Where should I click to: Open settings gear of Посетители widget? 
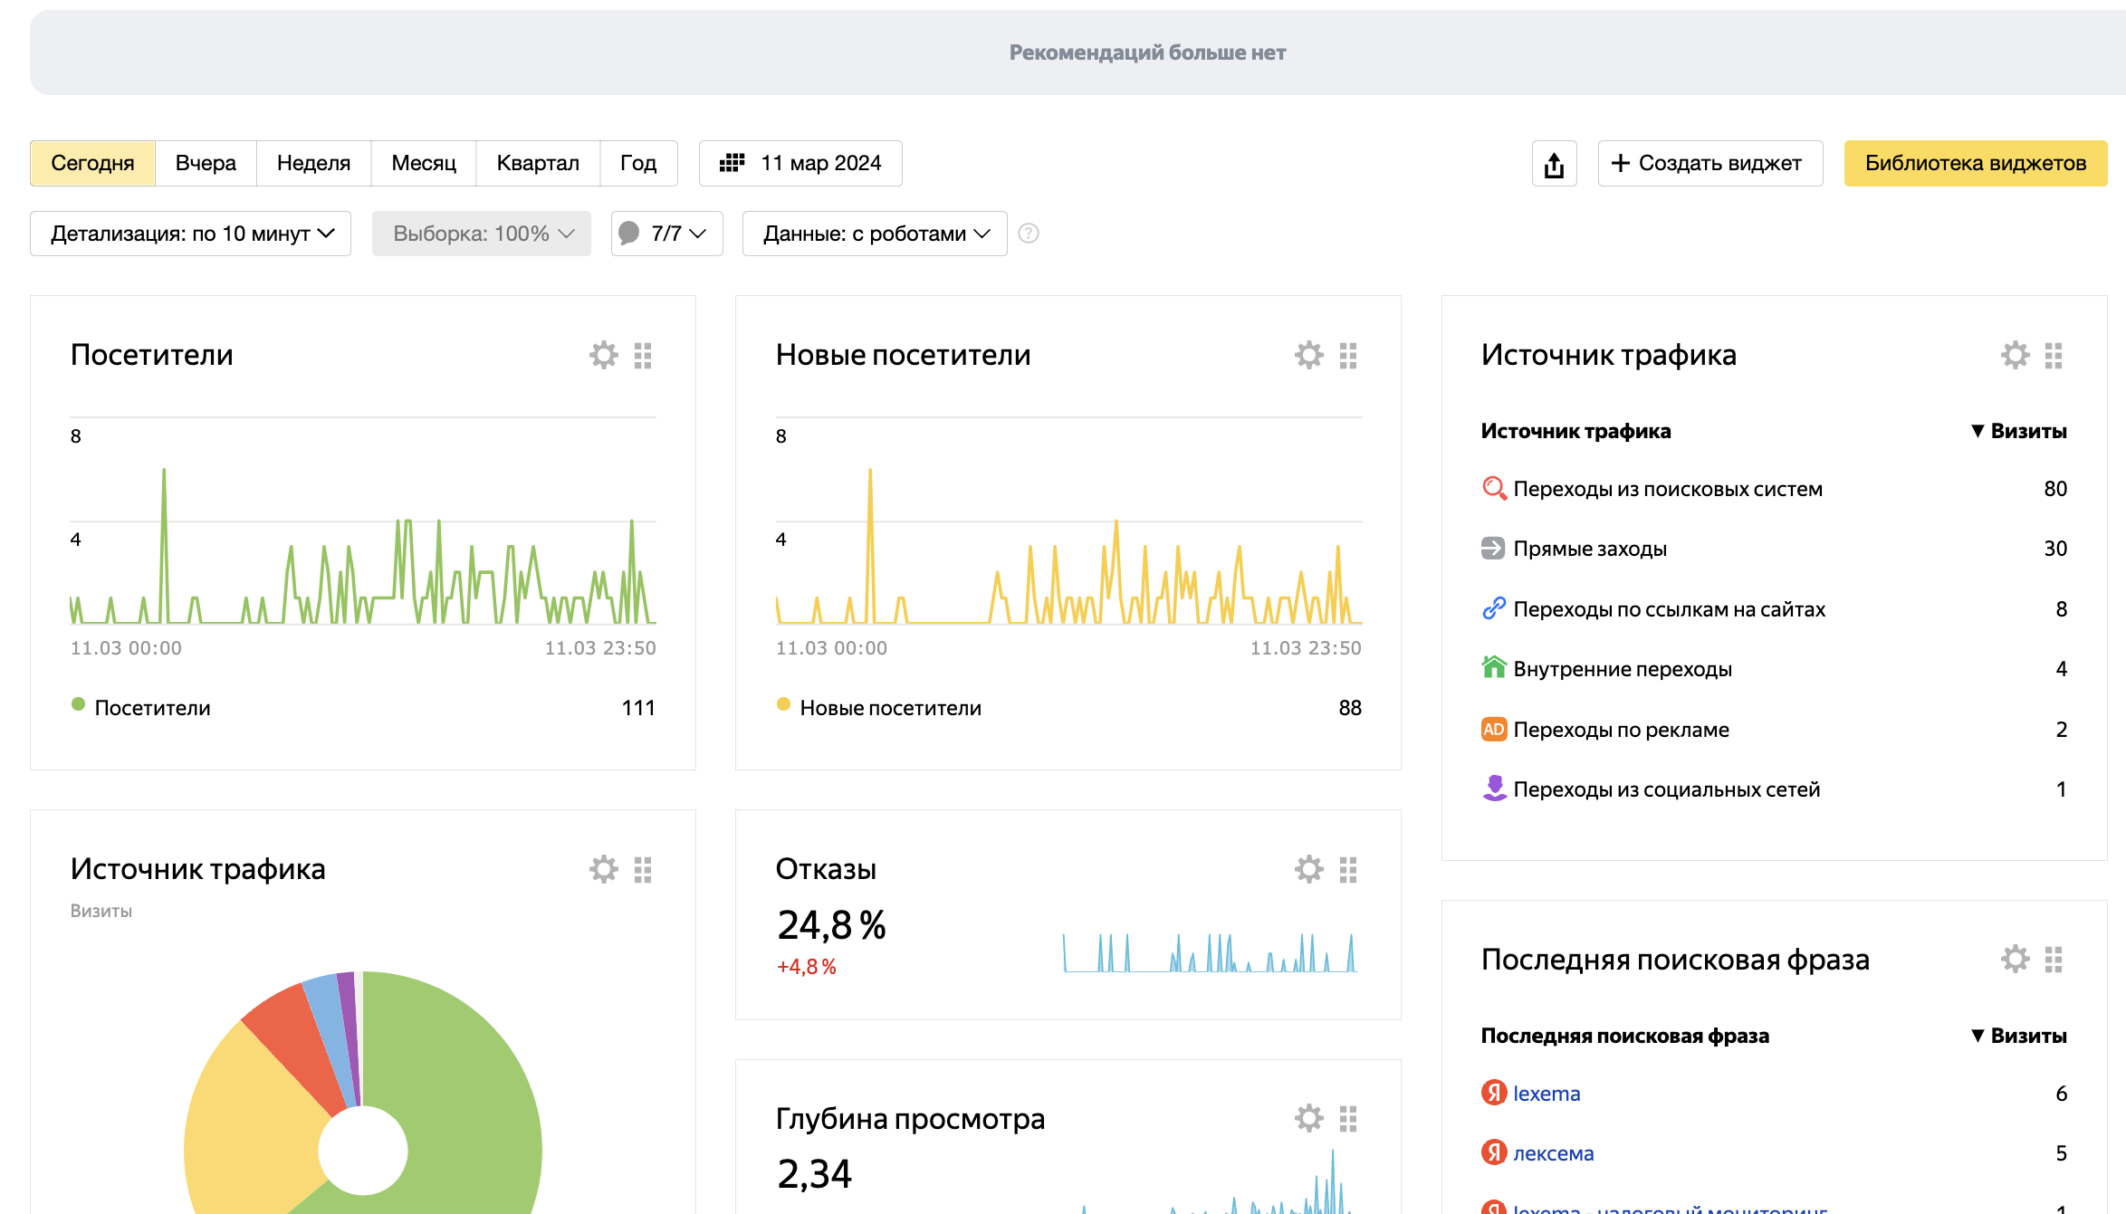(604, 355)
